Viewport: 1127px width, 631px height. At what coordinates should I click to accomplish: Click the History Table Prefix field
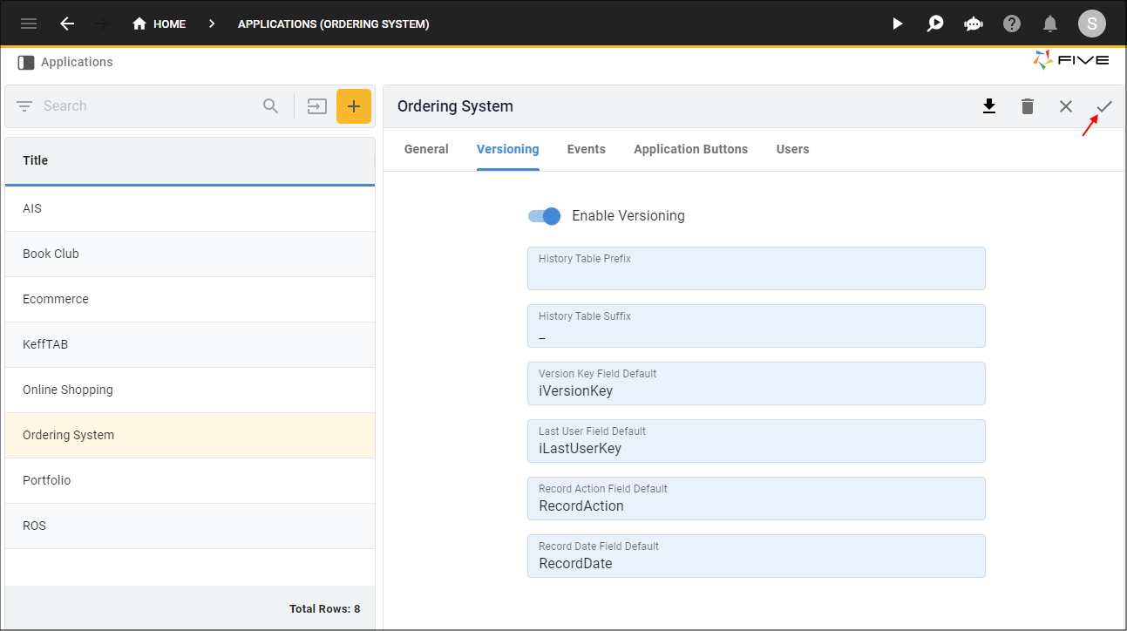click(757, 268)
